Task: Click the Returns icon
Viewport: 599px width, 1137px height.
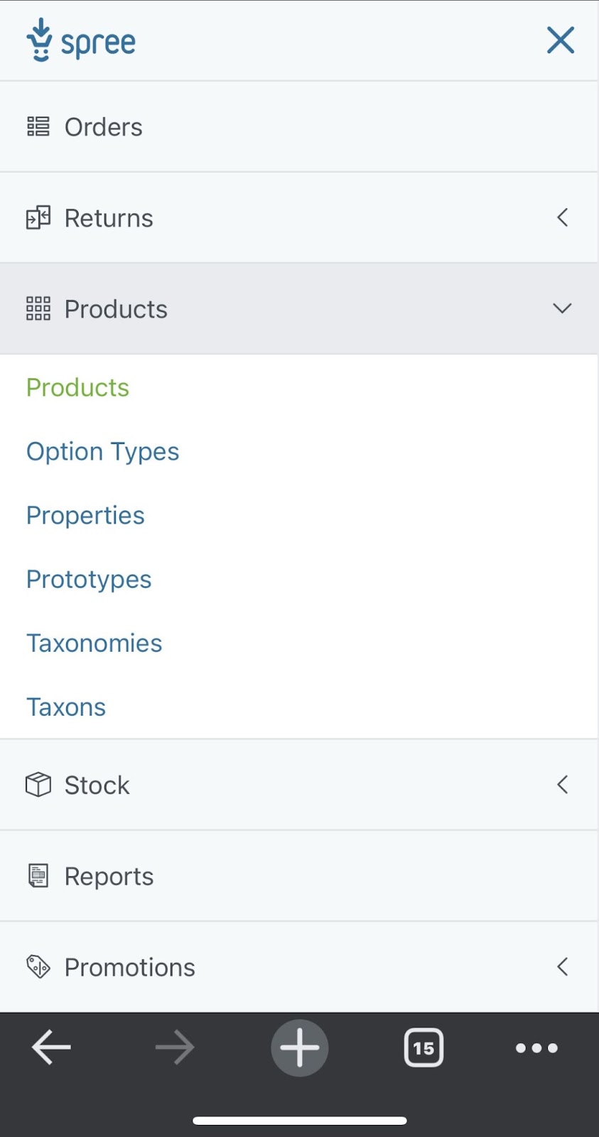Action: (x=38, y=217)
